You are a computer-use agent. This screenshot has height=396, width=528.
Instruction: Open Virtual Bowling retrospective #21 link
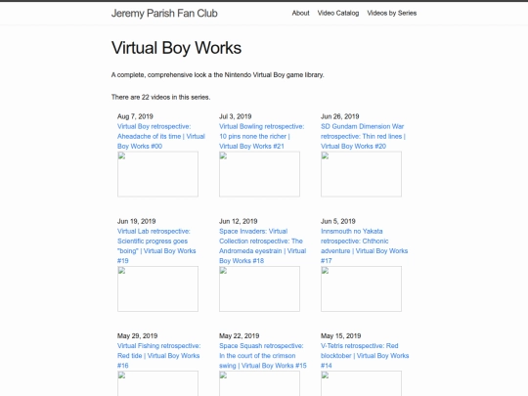point(262,136)
